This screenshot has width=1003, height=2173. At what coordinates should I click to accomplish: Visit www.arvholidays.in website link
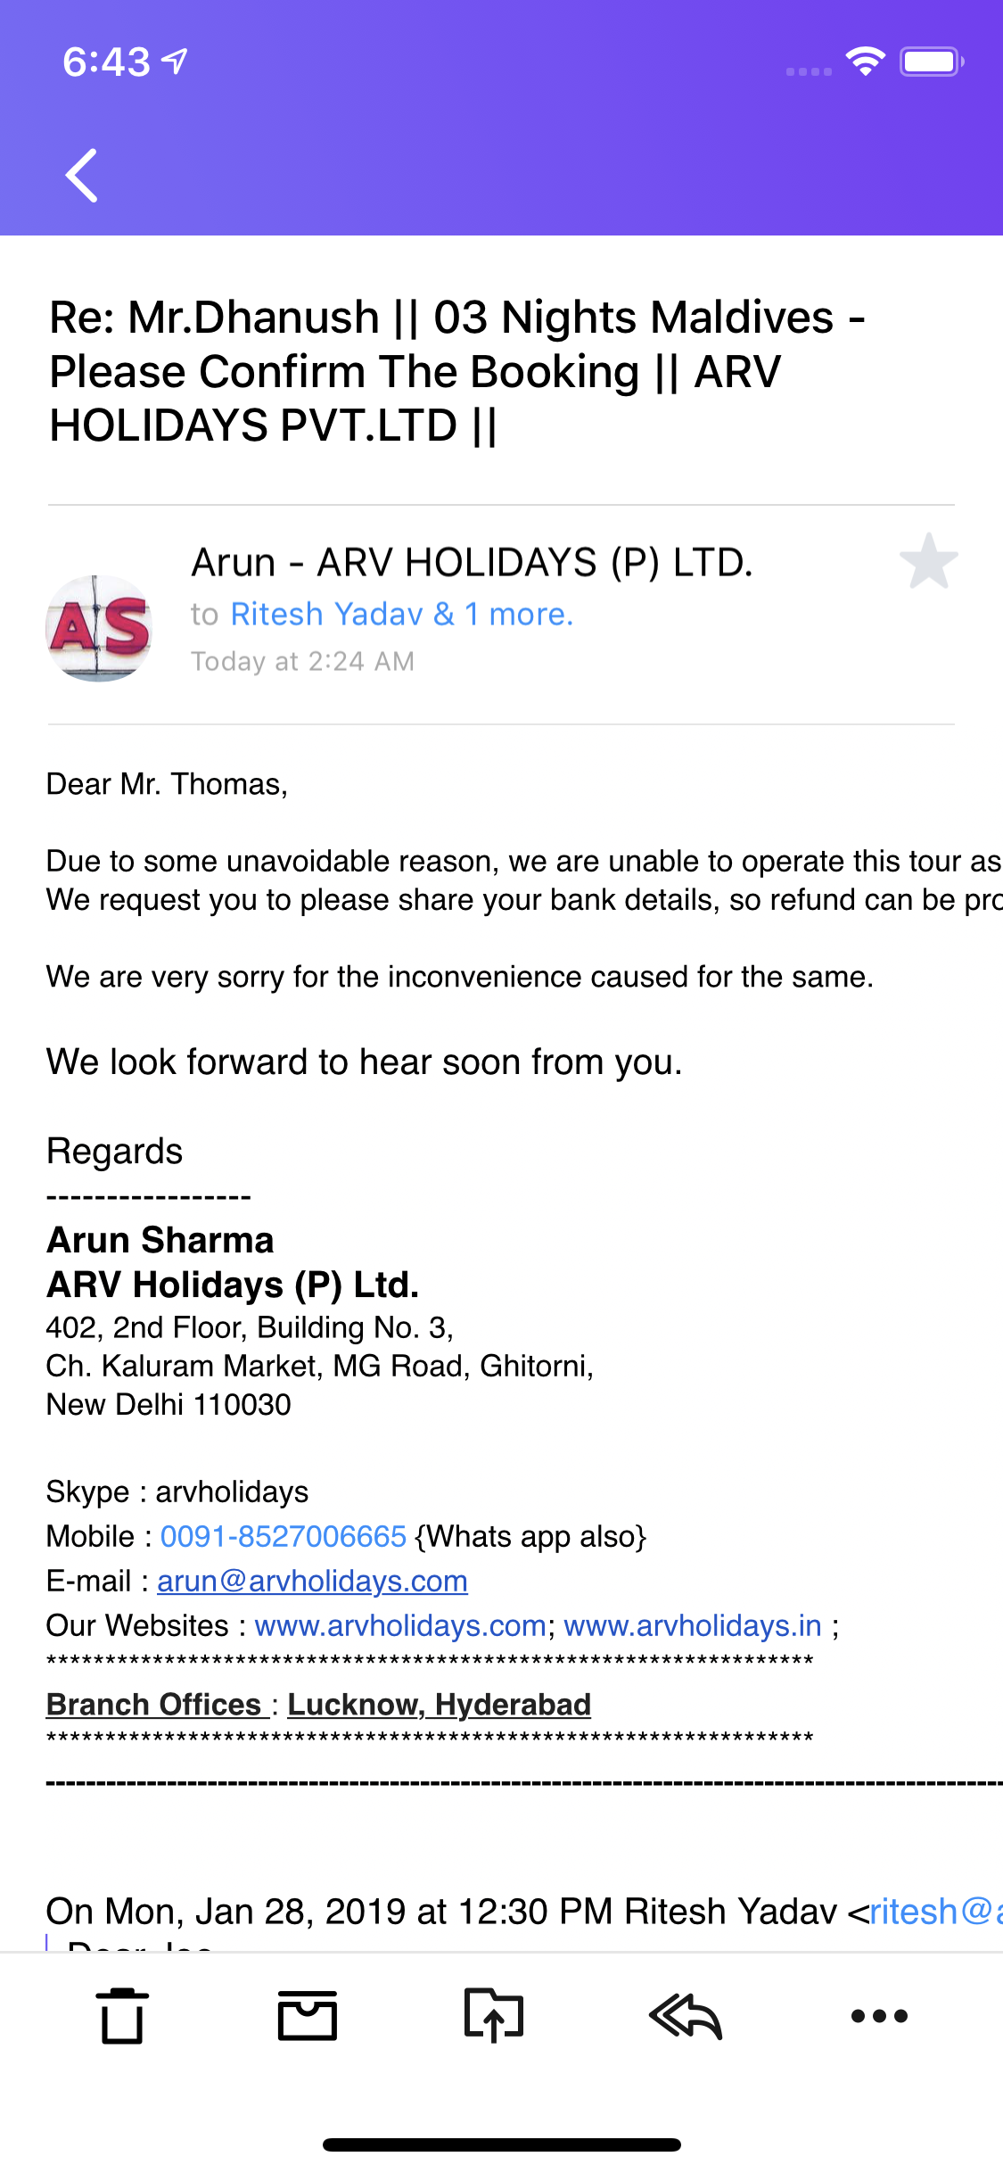coord(693,1625)
